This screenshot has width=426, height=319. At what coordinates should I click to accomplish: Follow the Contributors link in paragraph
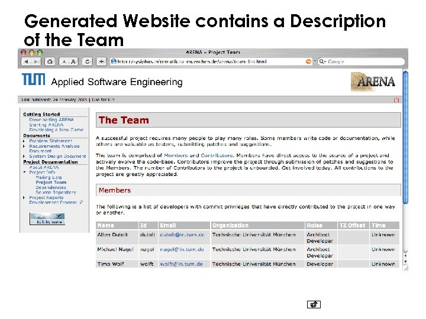point(217,155)
